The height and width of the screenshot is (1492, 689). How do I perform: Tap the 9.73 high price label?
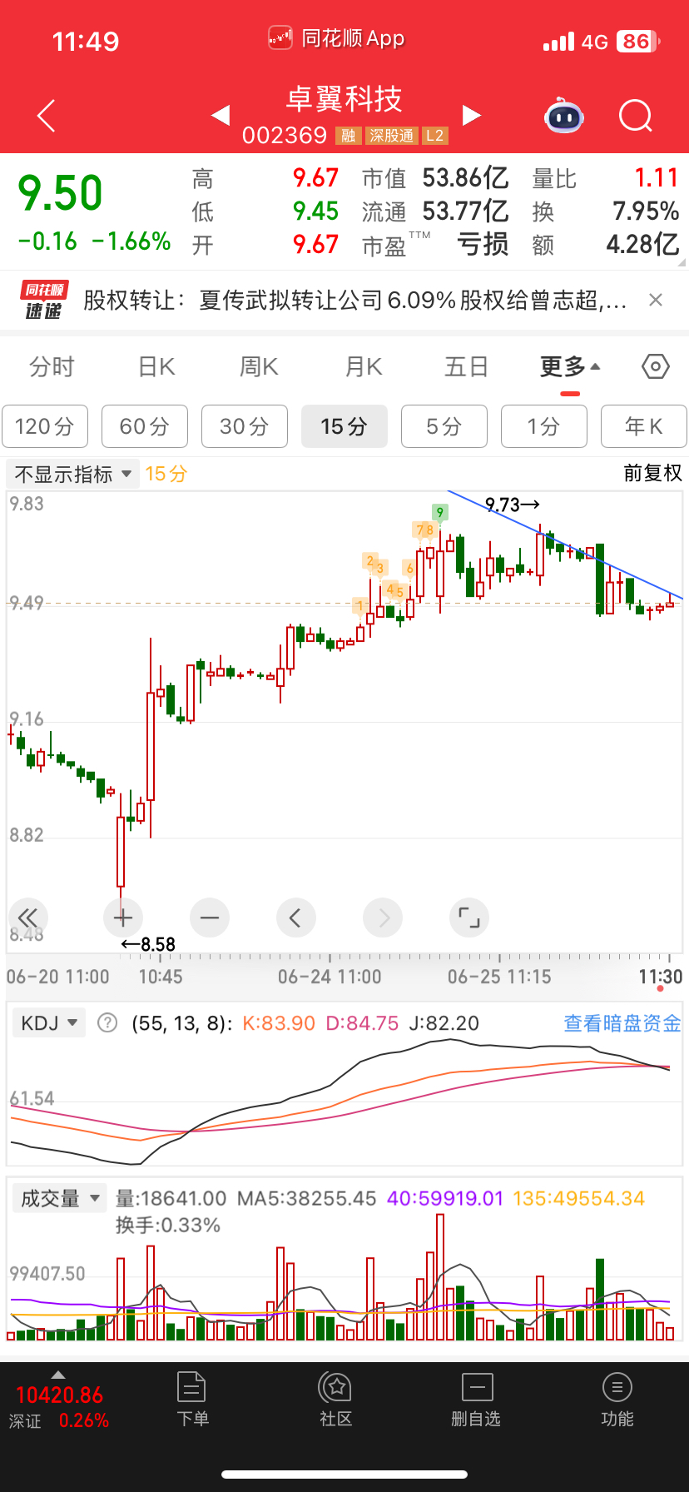pos(513,505)
